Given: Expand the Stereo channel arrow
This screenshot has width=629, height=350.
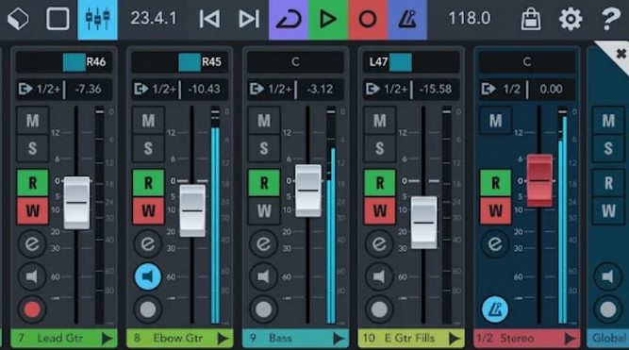Looking at the screenshot, I should click(570, 339).
